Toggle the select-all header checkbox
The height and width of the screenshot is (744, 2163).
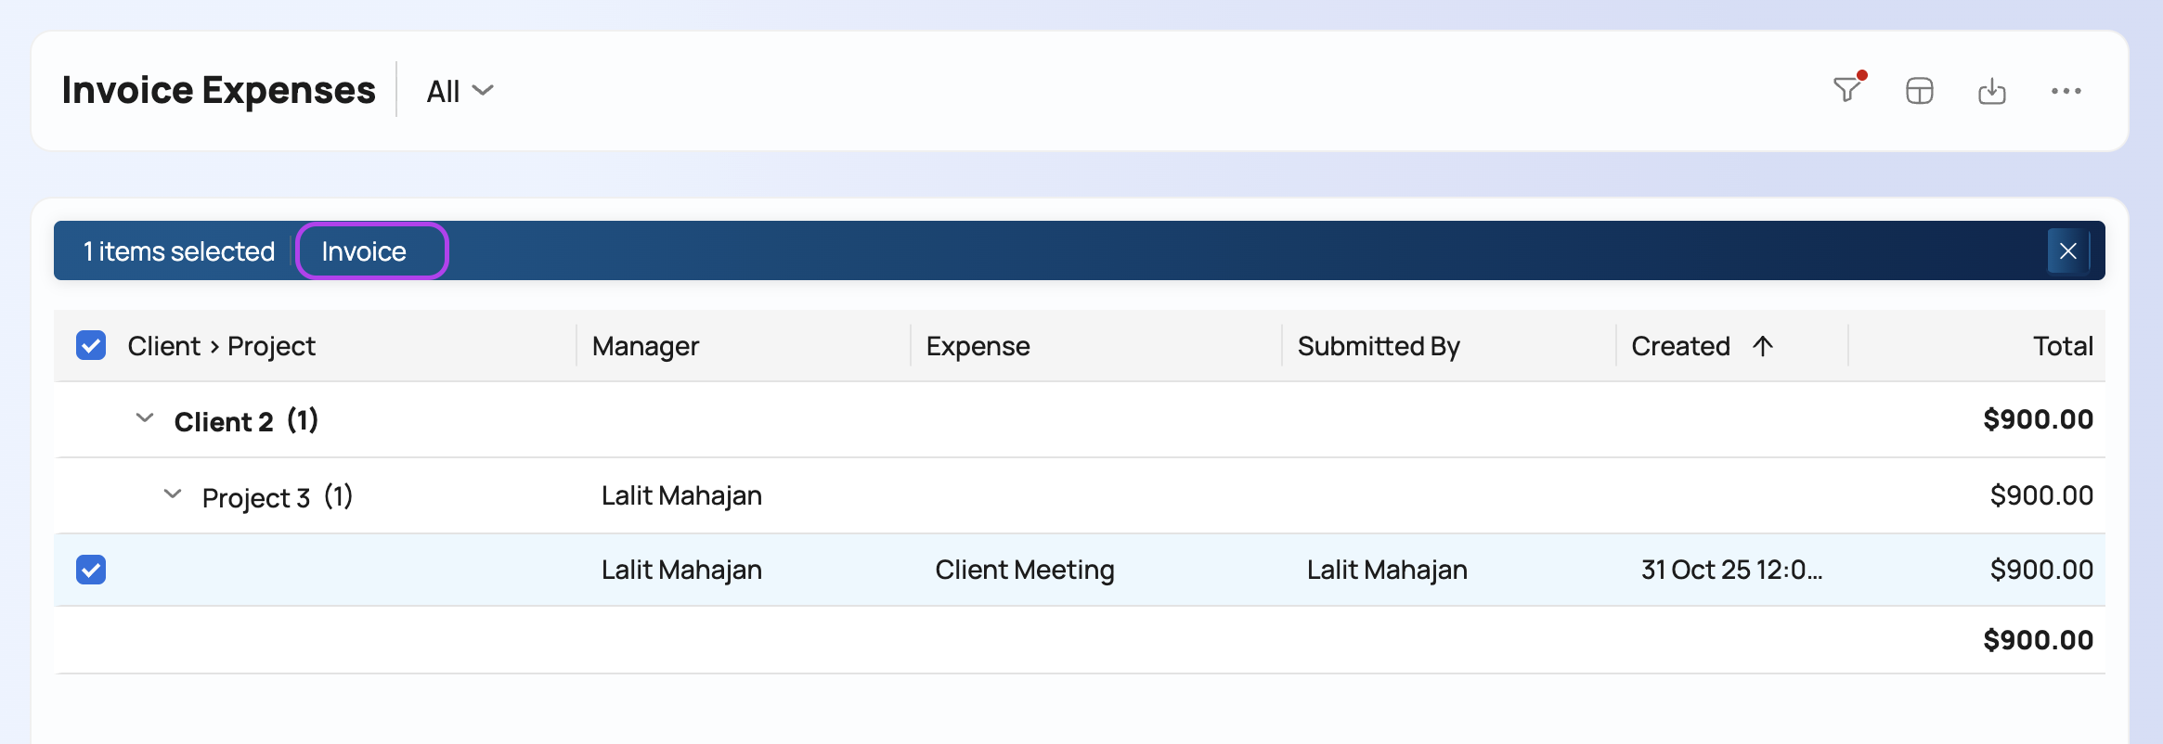point(91,346)
